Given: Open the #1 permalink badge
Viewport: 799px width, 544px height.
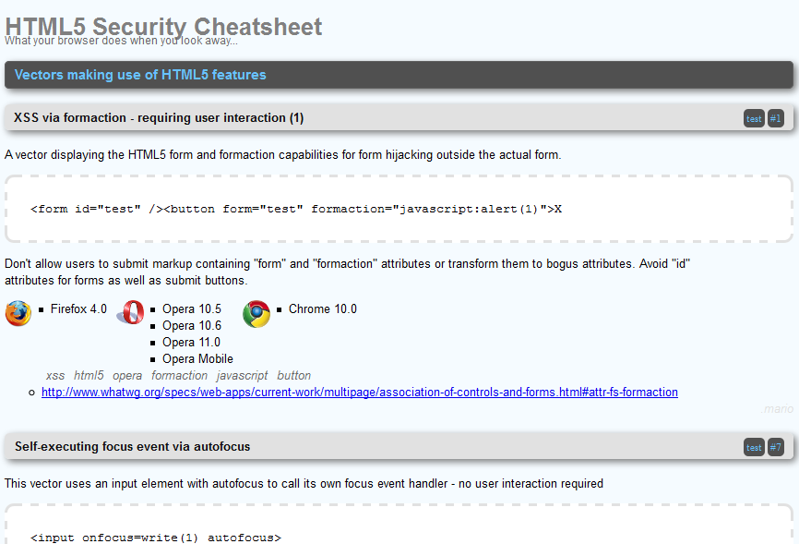Looking at the screenshot, I should point(776,118).
